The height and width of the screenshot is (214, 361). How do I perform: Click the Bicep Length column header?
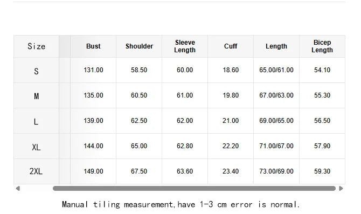322,46
